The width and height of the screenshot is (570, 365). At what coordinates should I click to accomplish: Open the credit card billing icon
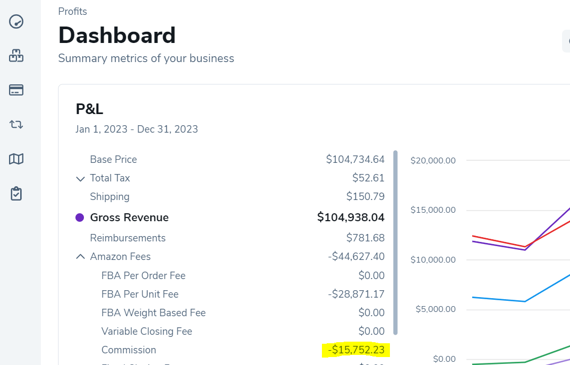click(x=16, y=90)
